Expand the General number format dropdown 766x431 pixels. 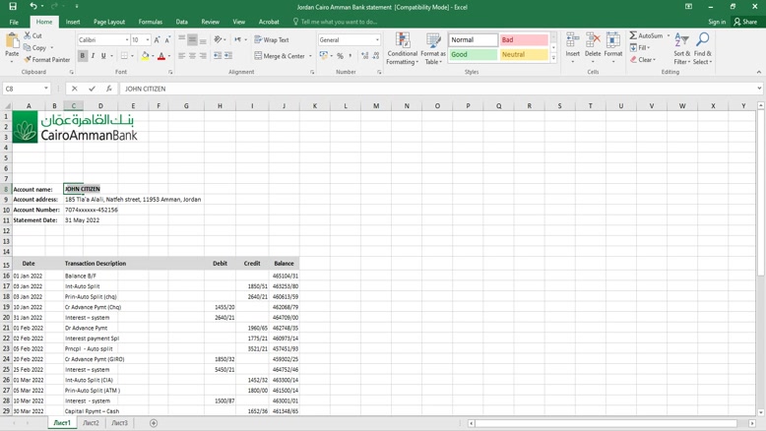point(377,40)
